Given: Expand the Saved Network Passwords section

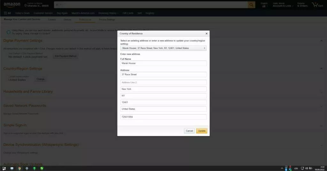Looking at the screenshot, I should (321, 106).
